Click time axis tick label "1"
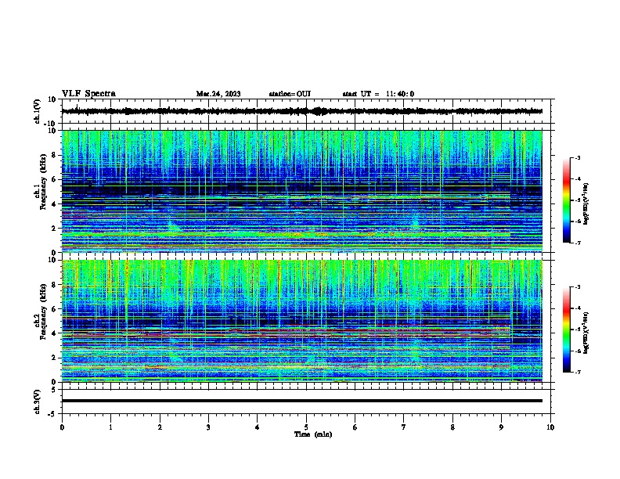Viewport: 620px width, 479px height. pyautogui.click(x=110, y=427)
